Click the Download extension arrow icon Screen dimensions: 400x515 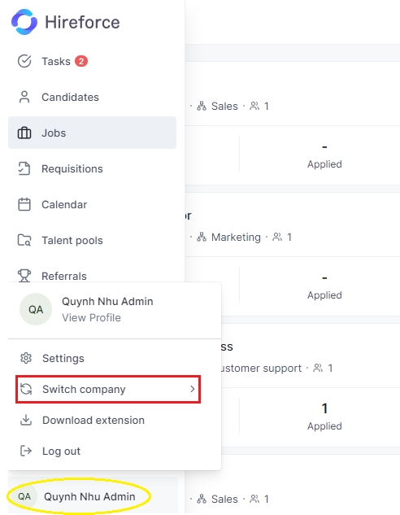pyautogui.click(x=26, y=420)
